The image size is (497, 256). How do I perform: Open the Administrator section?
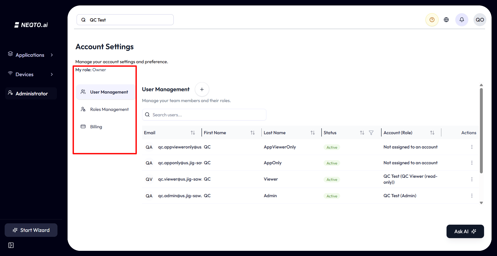(x=31, y=94)
